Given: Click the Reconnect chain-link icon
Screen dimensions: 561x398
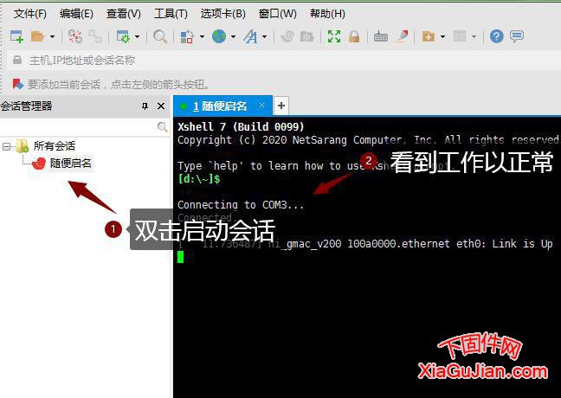Looking at the screenshot, I should point(95,36).
